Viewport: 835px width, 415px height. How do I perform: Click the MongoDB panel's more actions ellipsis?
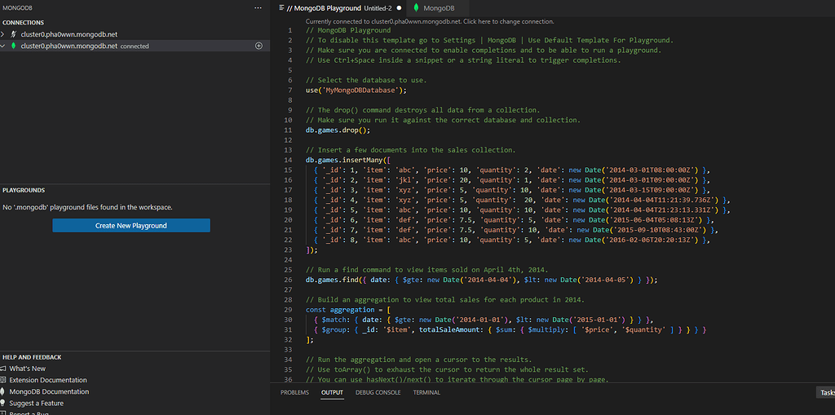click(x=259, y=7)
